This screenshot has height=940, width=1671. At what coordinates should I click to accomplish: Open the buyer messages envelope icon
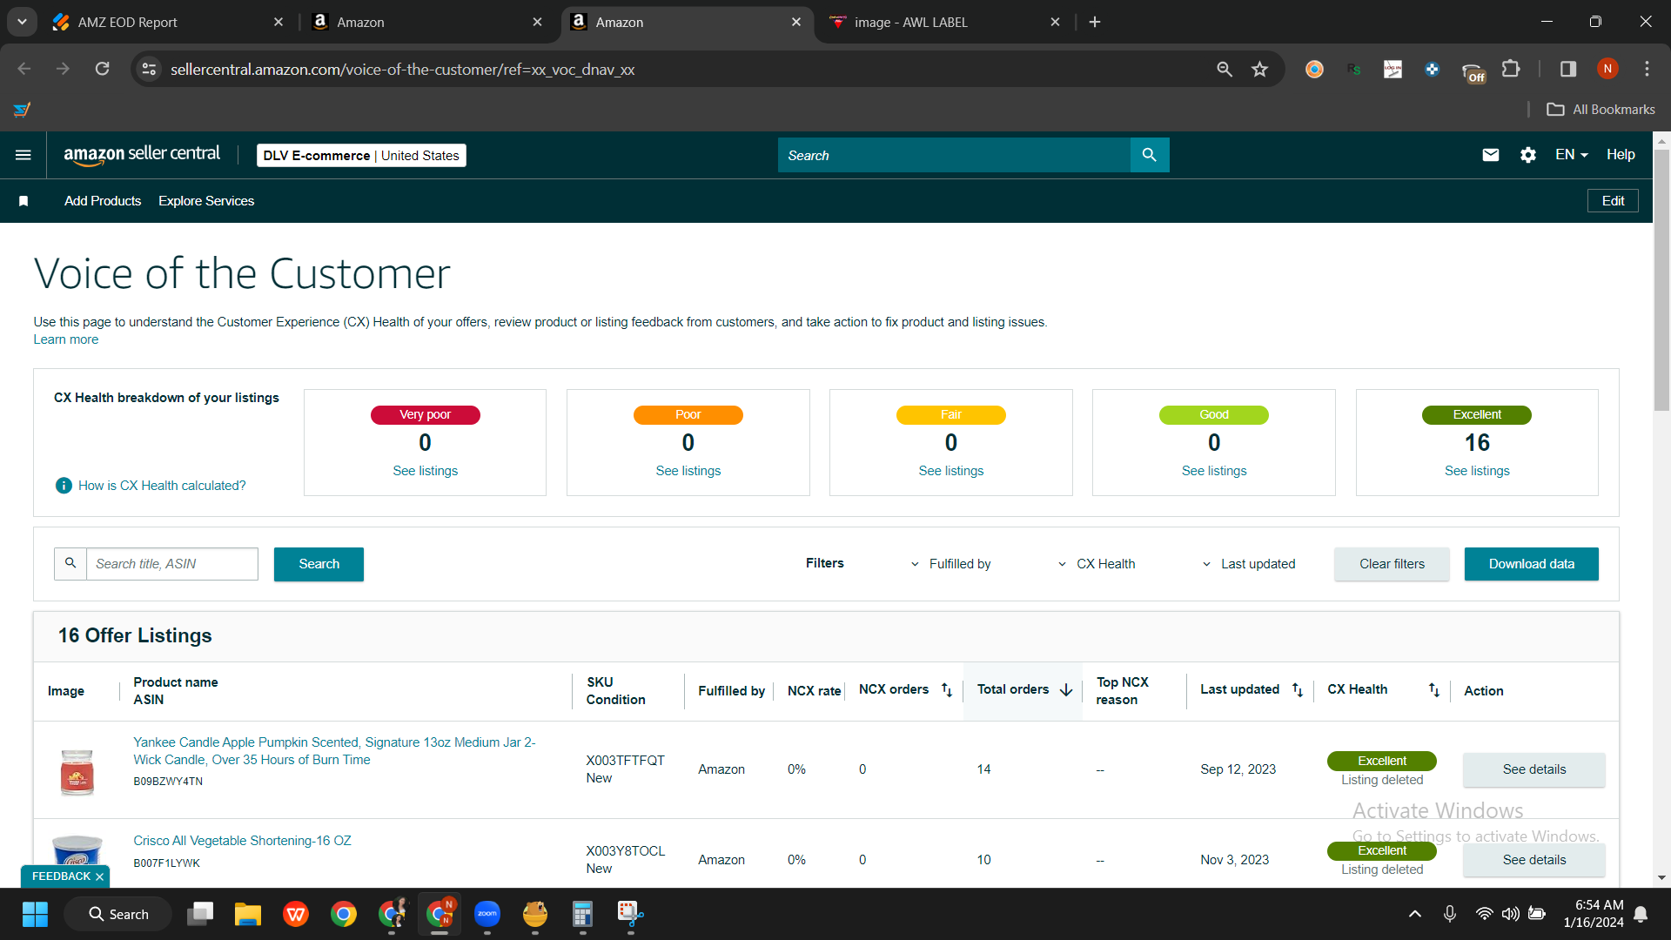[x=1491, y=155]
